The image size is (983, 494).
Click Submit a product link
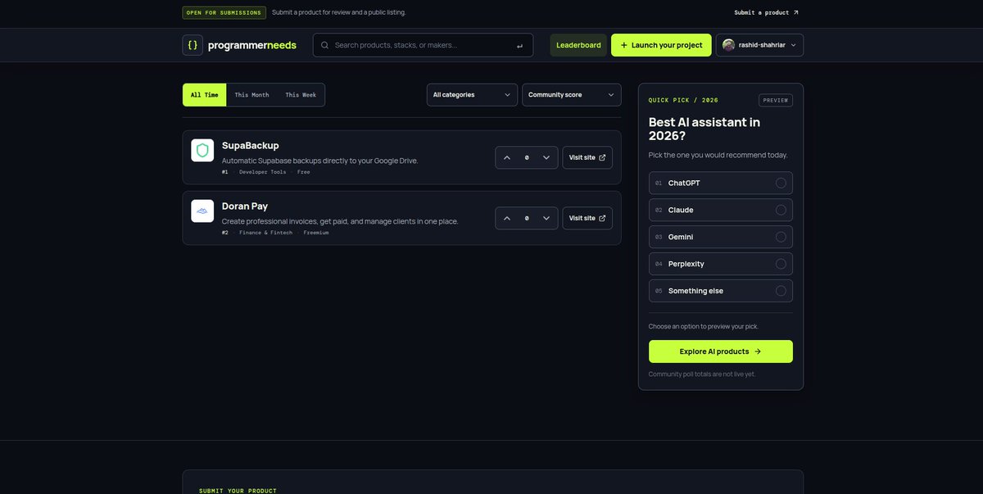(767, 12)
